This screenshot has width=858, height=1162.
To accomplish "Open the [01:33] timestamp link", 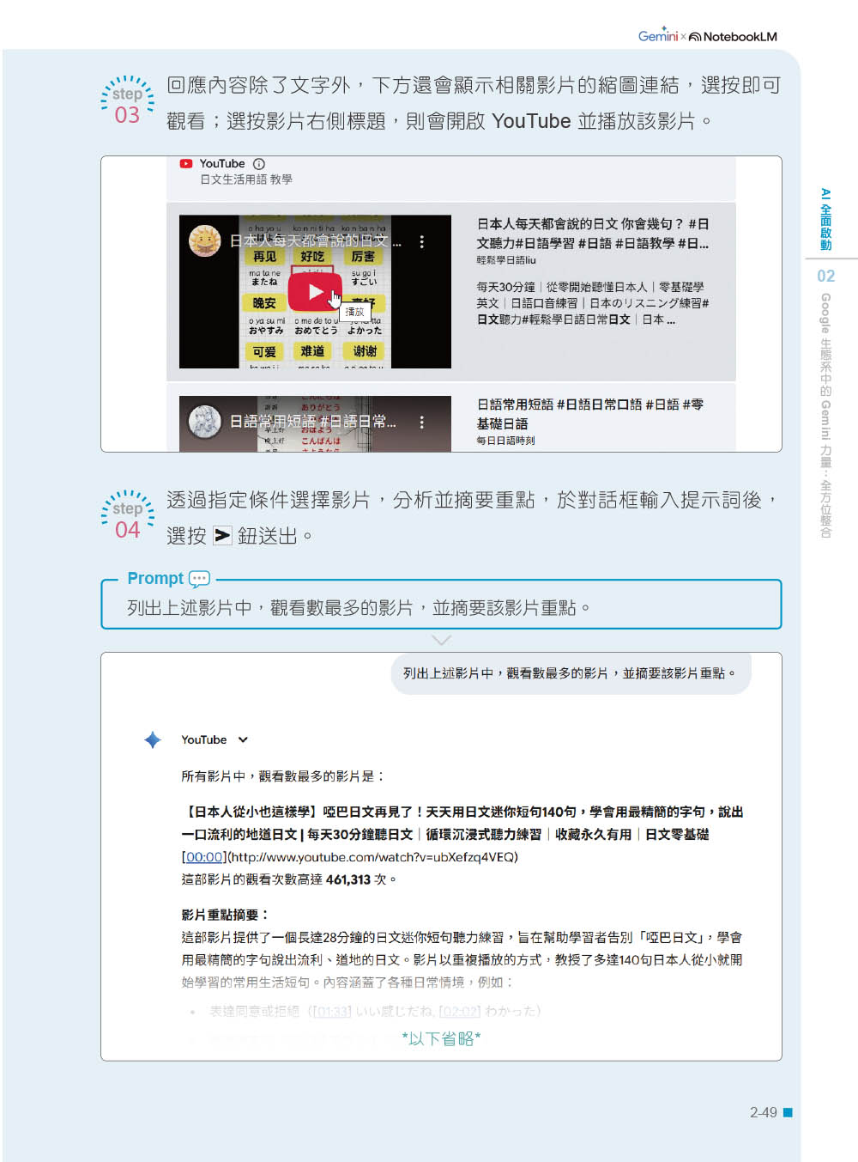I will [332, 1012].
